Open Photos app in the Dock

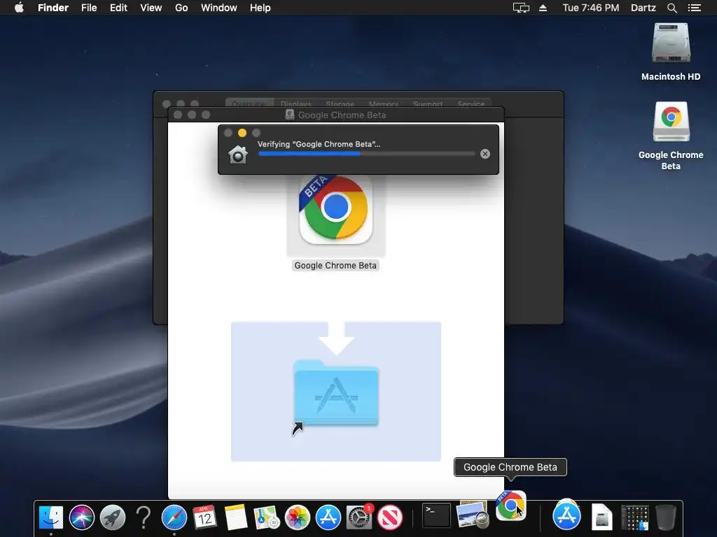(297, 518)
